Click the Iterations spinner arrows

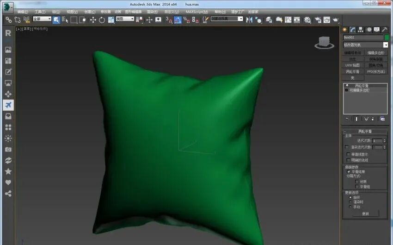click(385, 141)
